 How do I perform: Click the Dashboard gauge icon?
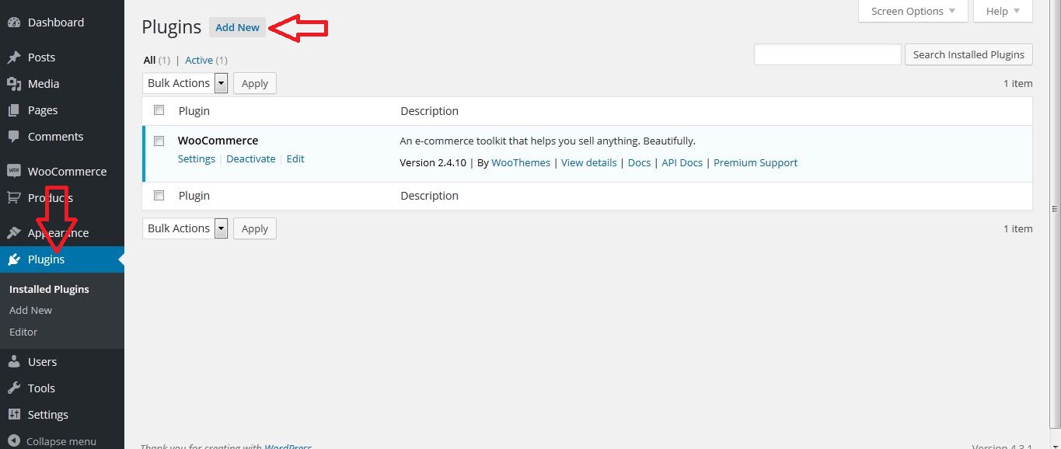tap(13, 23)
